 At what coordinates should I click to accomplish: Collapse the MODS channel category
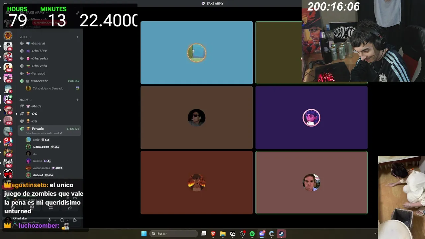(26, 100)
